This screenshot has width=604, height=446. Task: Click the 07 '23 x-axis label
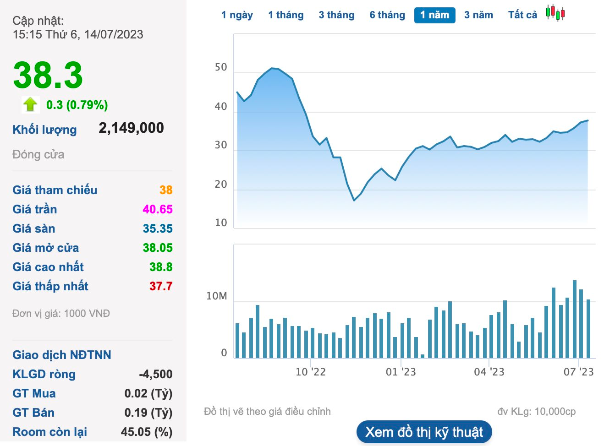point(578,372)
